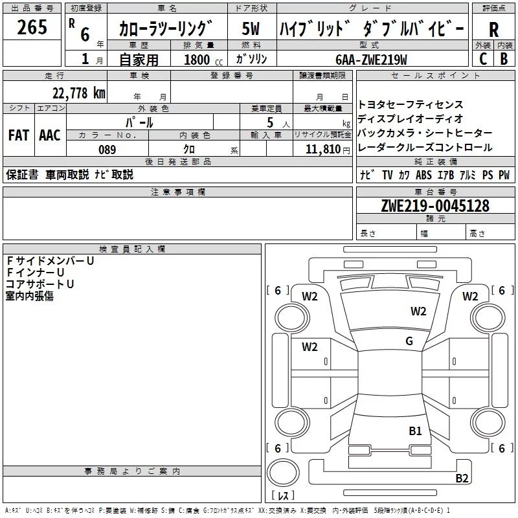Click the 室内内張傷 inspector note line

click(30, 296)
